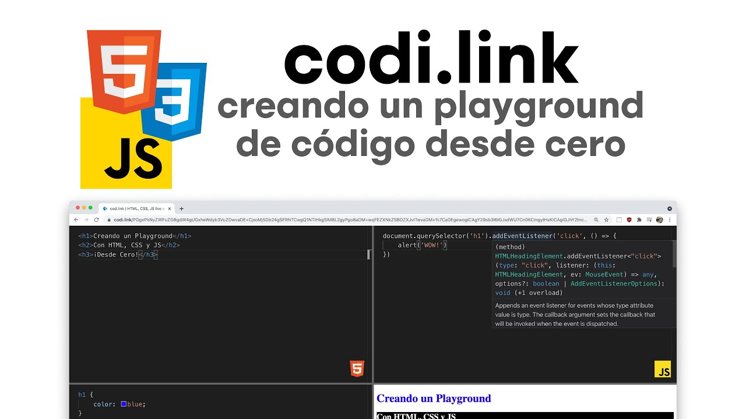This screenshot has width=746, height=419.
Task: Click the JS badge in JavaScript editor
Action: pyautogui.click(x=663, y=369)
